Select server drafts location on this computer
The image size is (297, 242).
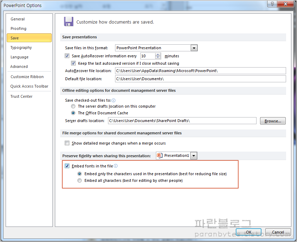(x=73, y=106)
